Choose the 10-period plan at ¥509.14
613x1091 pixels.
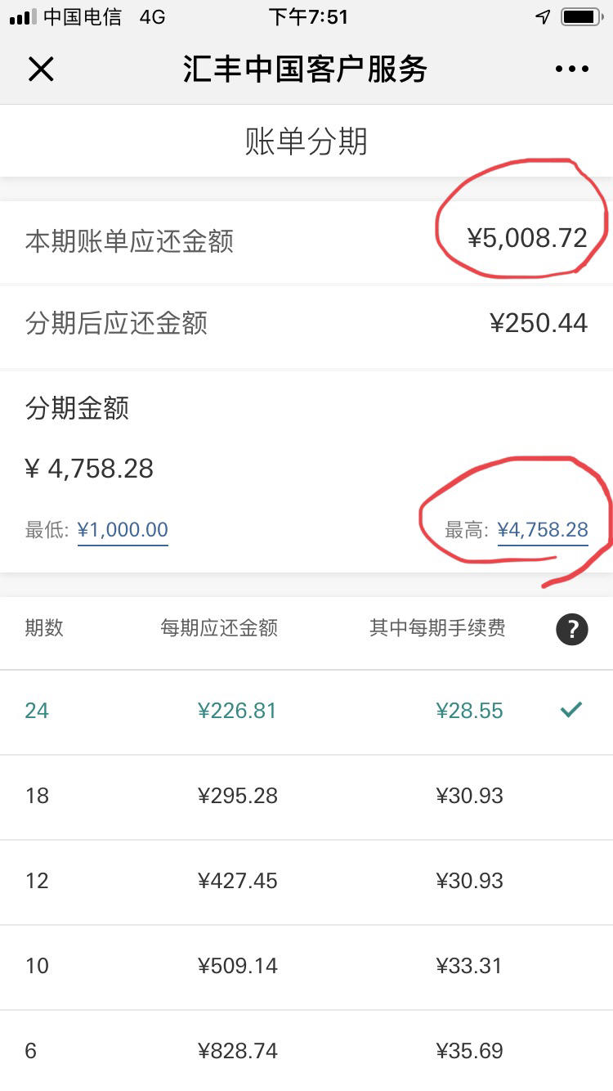click(306, 967)
